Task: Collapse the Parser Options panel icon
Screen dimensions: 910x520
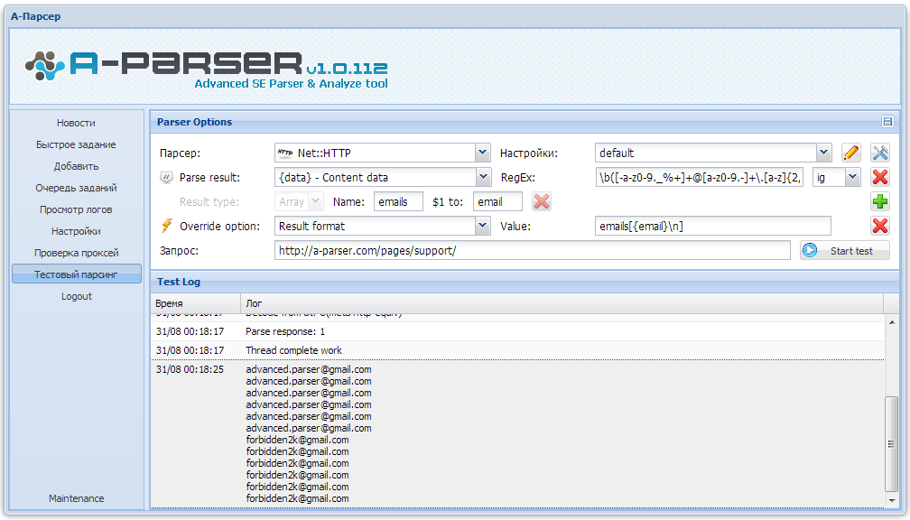Action: (887, 121)
